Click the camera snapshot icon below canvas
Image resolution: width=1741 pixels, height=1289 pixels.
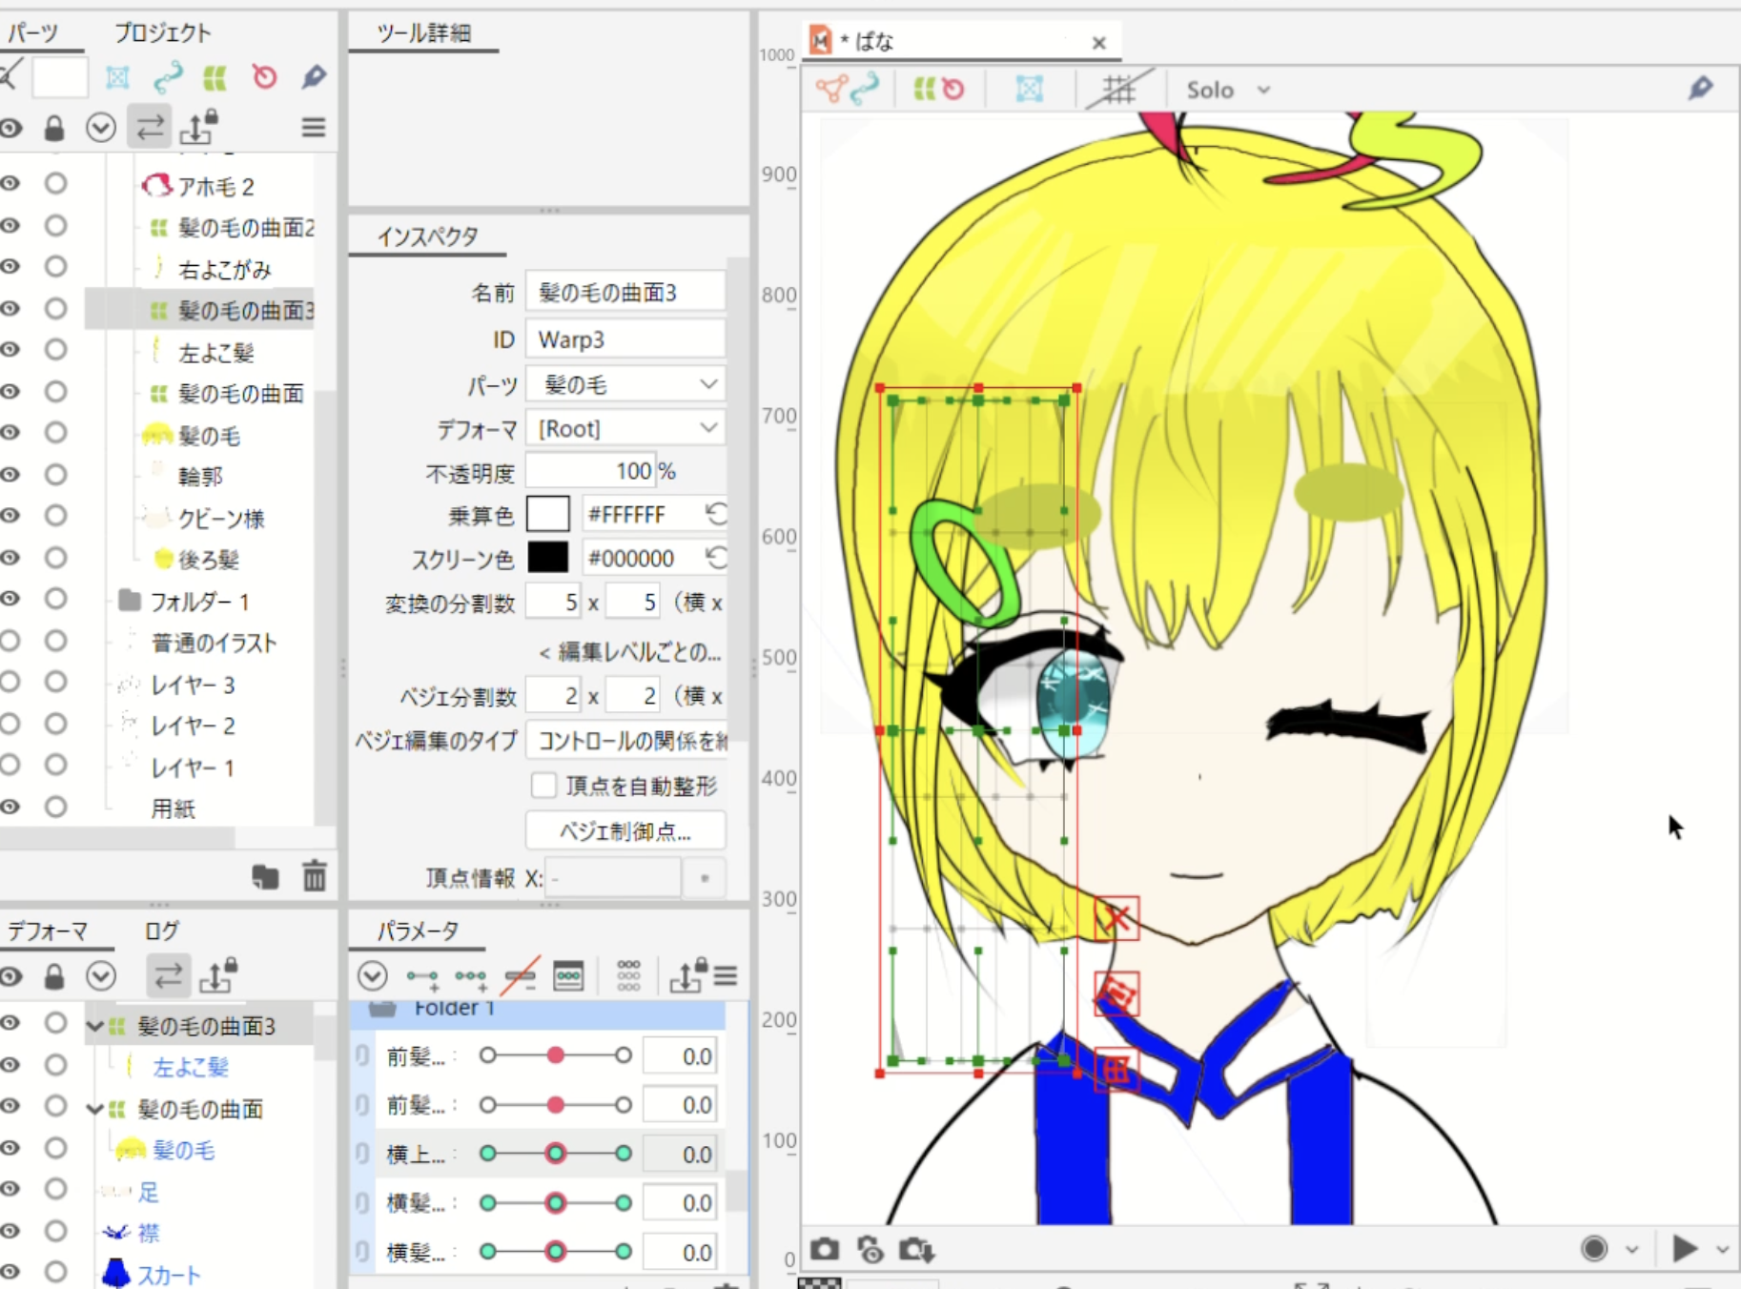tap(825, 1249)
